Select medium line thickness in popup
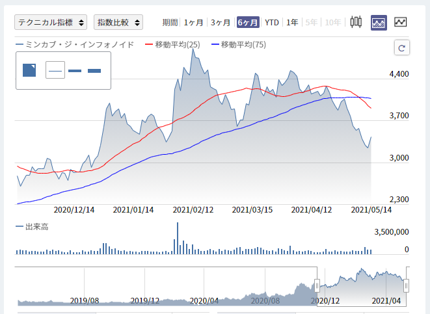 click(x=75, y=70)
